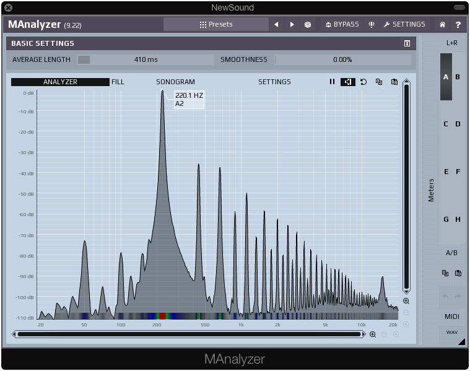This screenshot has width=470, height=371.
Task: Switch to the FILL tab
Action: [x=118, y=82]
